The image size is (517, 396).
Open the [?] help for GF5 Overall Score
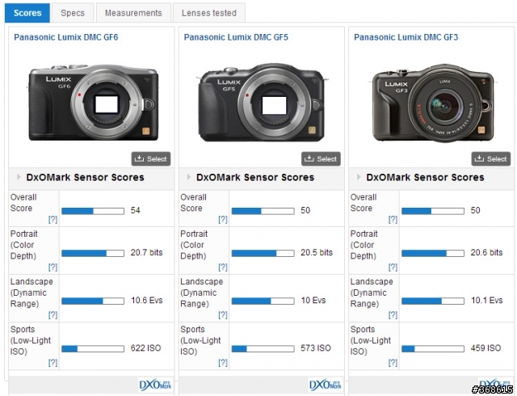point(223,219)
